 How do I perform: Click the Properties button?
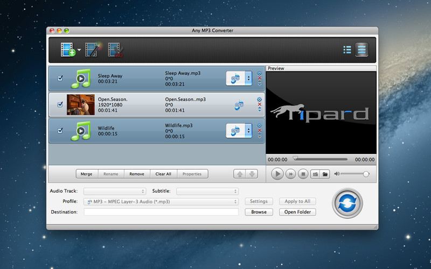192,174
